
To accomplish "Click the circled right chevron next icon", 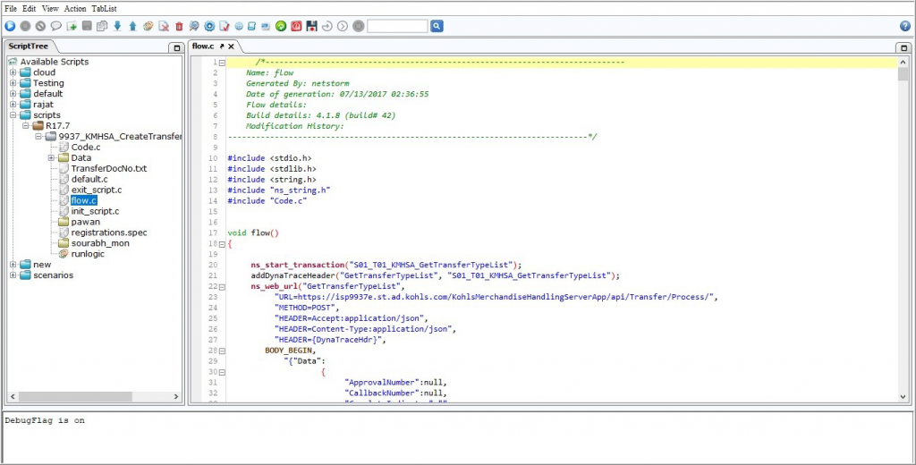I will coord(343,26).
